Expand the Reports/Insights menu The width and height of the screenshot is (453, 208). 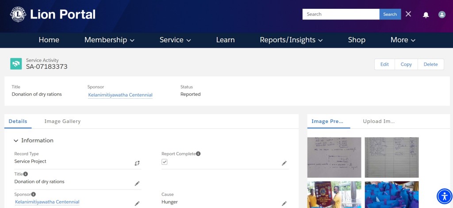(x=291, y=40)
